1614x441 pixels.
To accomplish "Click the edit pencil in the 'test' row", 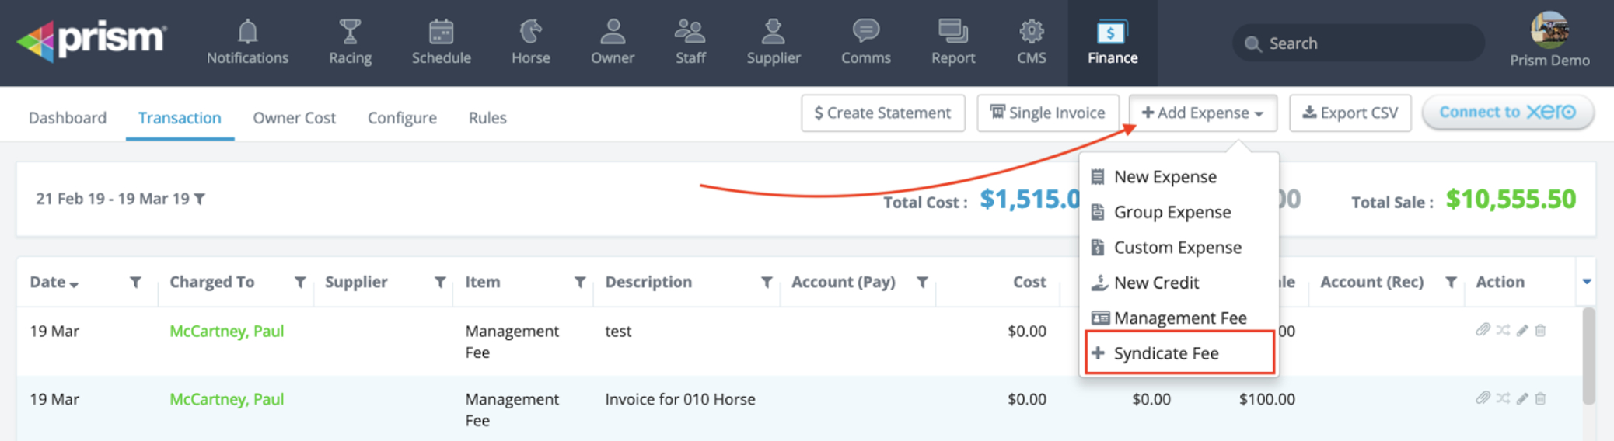I will coord(1522,331).
